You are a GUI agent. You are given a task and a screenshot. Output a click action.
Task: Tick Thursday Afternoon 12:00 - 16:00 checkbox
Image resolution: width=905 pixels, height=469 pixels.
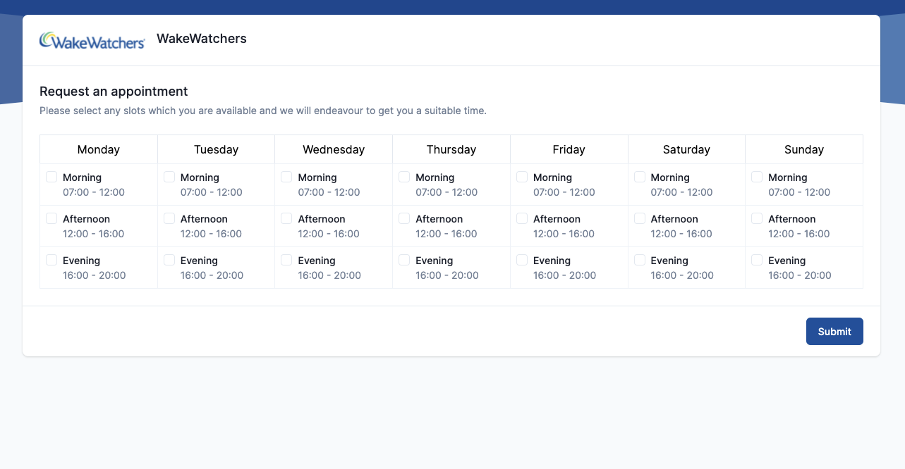click(404, 218)
